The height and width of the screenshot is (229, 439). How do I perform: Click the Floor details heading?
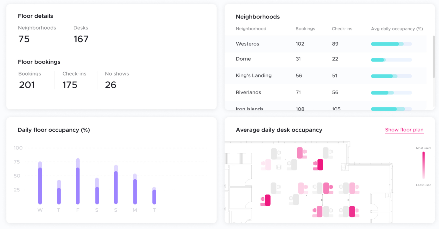pos(35,16)
